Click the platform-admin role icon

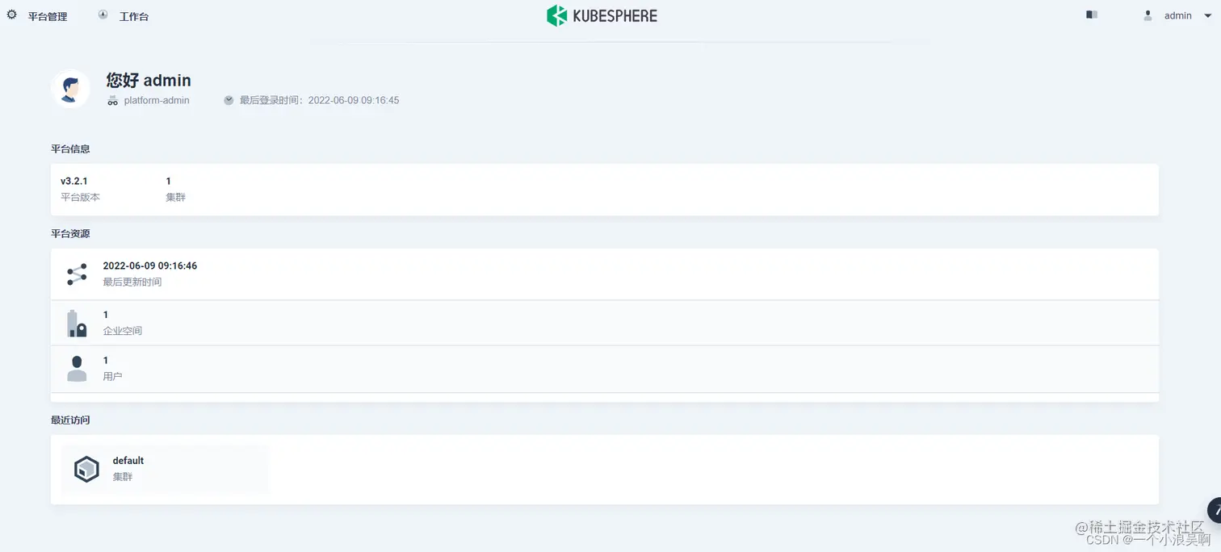click(x=113, y=101)
